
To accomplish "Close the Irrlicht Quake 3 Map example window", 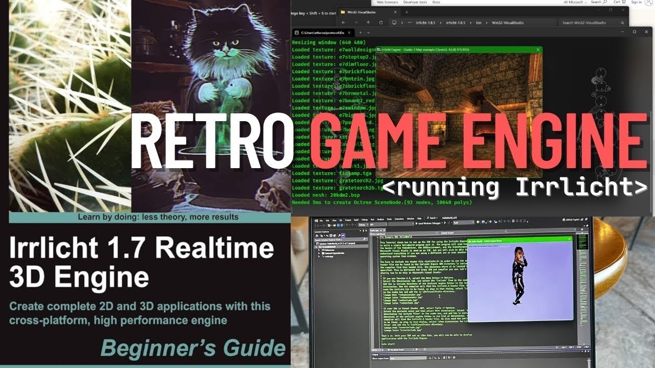I will (x=538, y=50).
